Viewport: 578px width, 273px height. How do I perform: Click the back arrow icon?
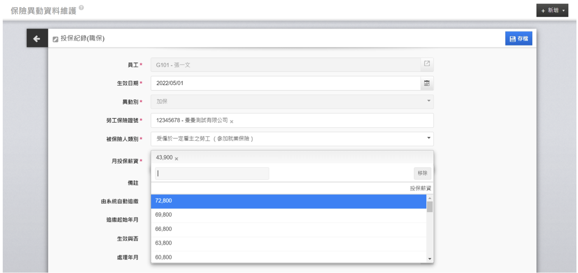coord(37,39)
